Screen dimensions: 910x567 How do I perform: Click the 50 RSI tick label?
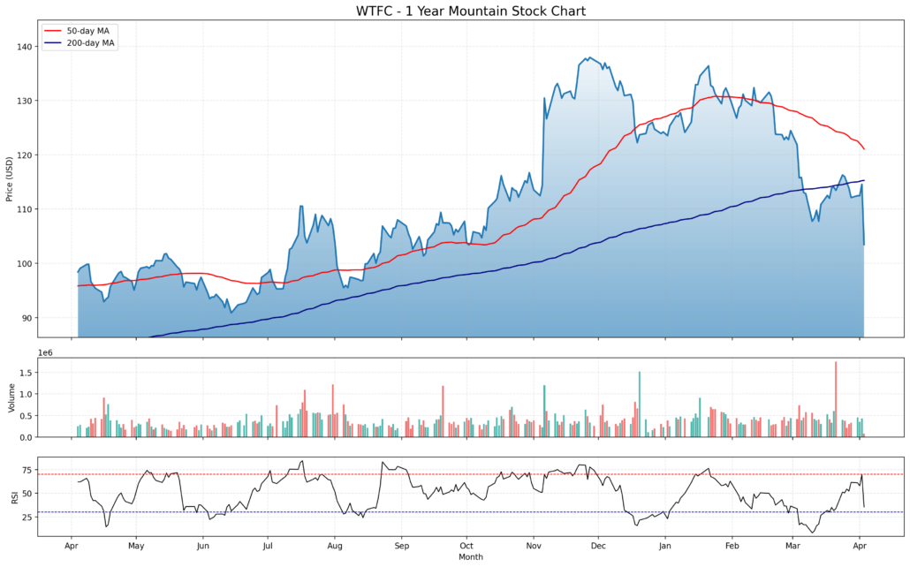27,494
